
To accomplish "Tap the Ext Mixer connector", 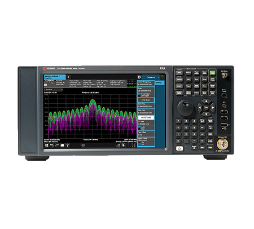I will click(224, 76).
